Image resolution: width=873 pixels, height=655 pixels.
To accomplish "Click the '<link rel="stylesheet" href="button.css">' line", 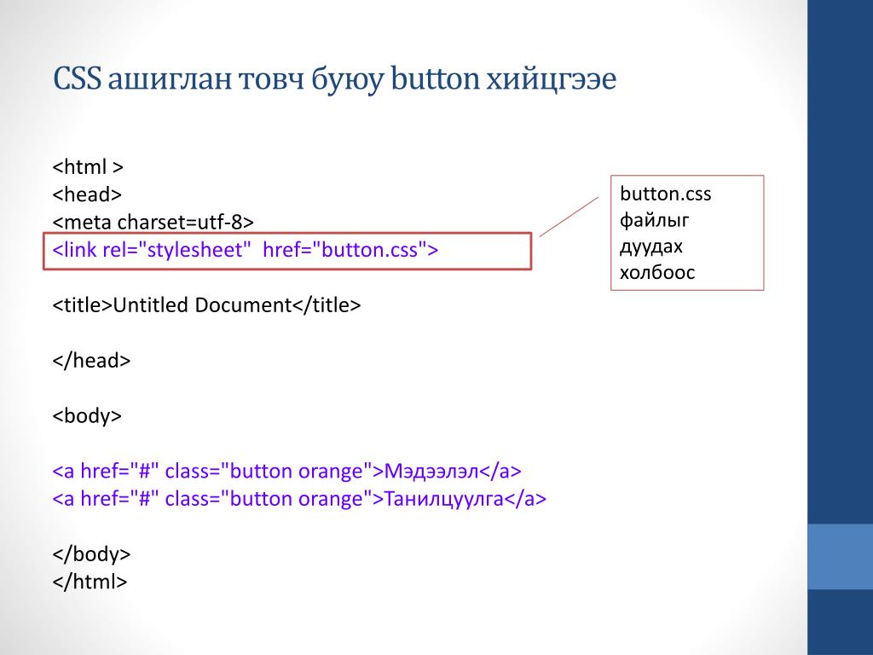I will (x=246, y=250).
